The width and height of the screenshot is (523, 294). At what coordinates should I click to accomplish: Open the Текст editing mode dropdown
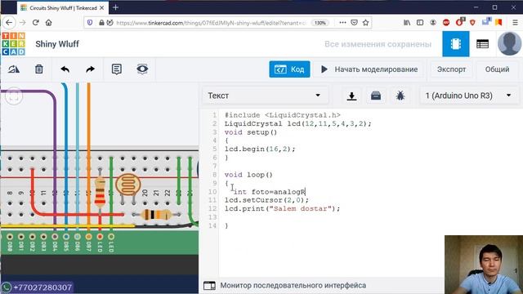tap(265, 96)
